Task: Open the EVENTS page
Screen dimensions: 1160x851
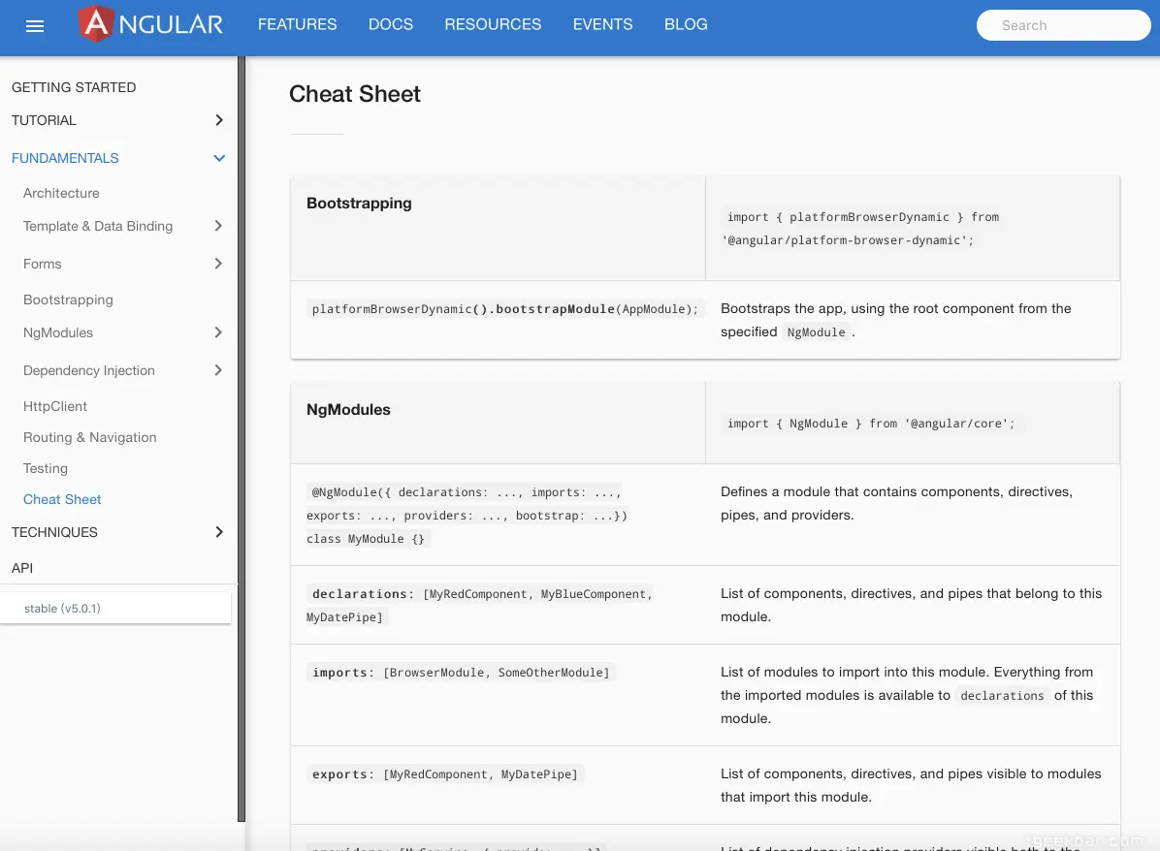Action: (602, 24)
